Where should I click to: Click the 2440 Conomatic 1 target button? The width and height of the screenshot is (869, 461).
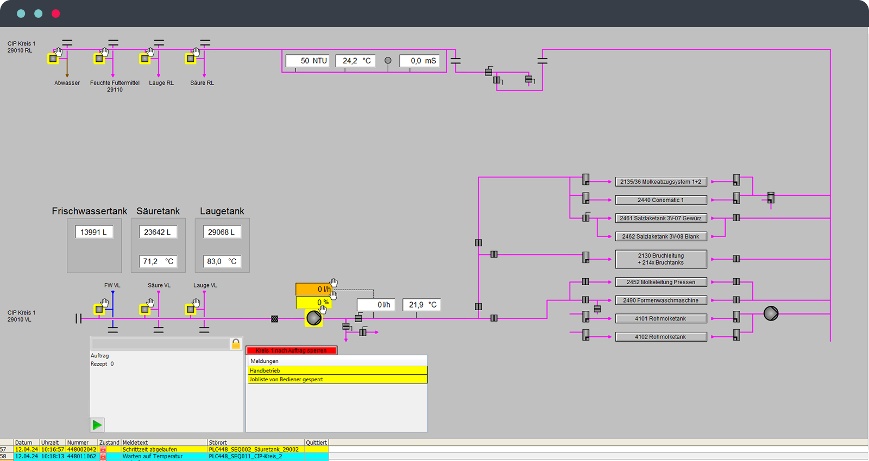[x=660, y=200]
